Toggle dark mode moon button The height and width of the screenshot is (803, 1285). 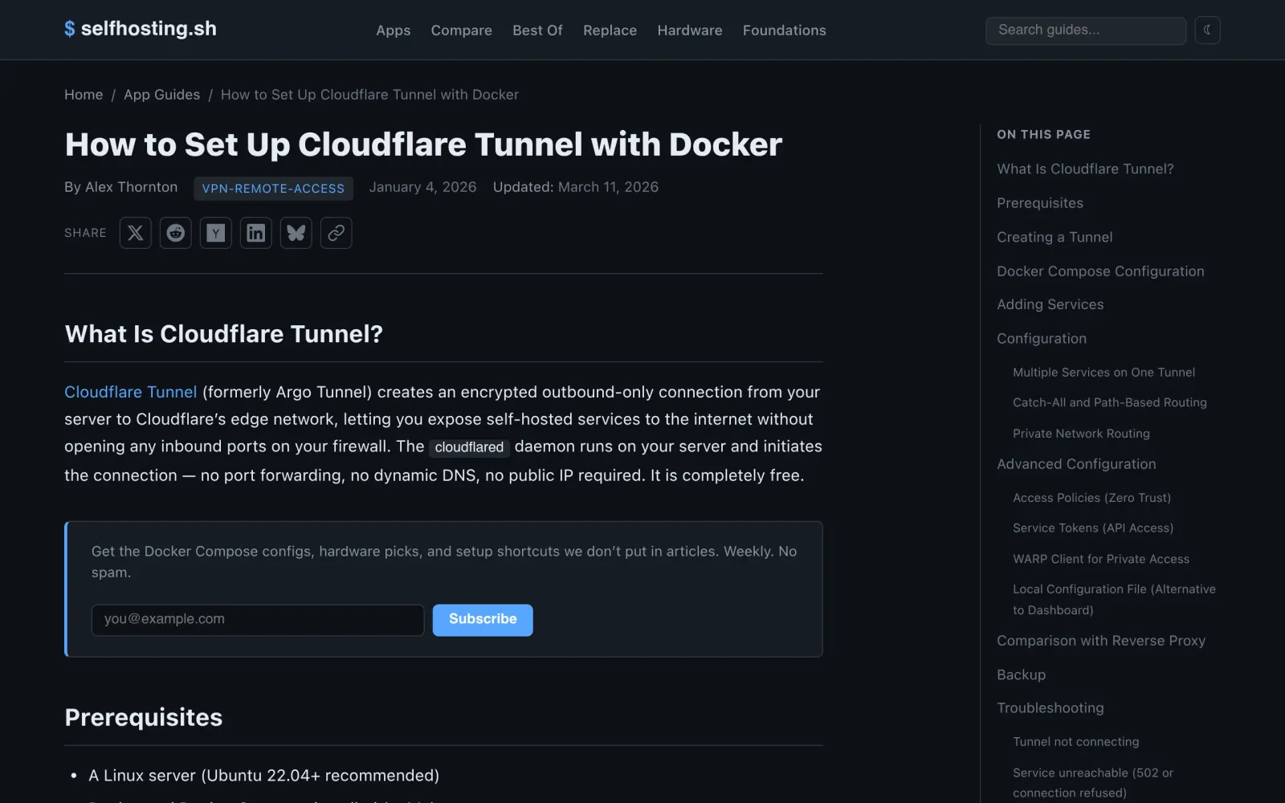pos(1207,30)
